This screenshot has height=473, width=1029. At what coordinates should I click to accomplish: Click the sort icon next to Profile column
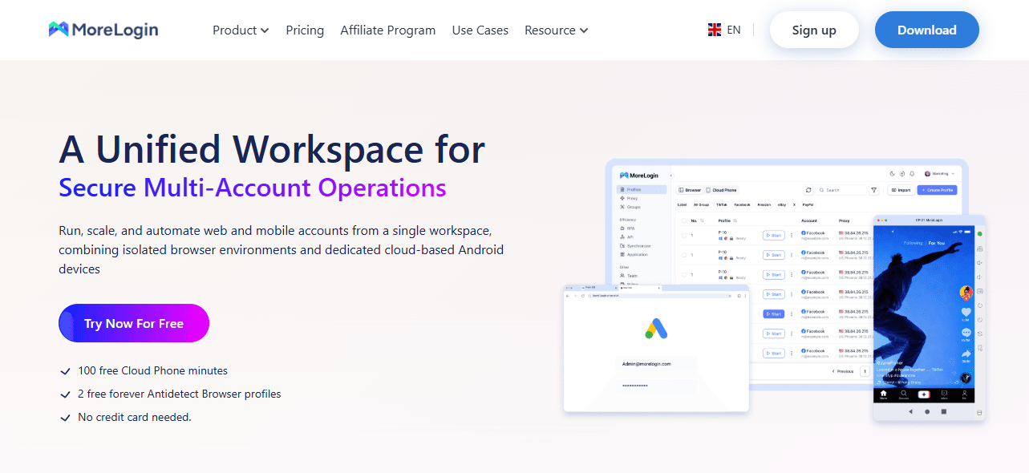(735, 220)
